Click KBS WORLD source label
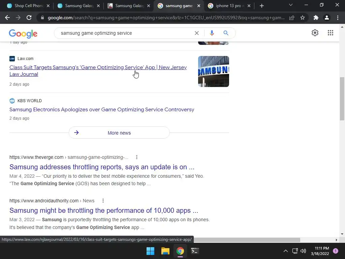 30,100
